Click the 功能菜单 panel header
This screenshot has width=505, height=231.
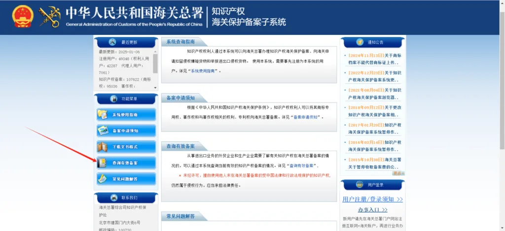pyautogui.click(x=126, y=99)
